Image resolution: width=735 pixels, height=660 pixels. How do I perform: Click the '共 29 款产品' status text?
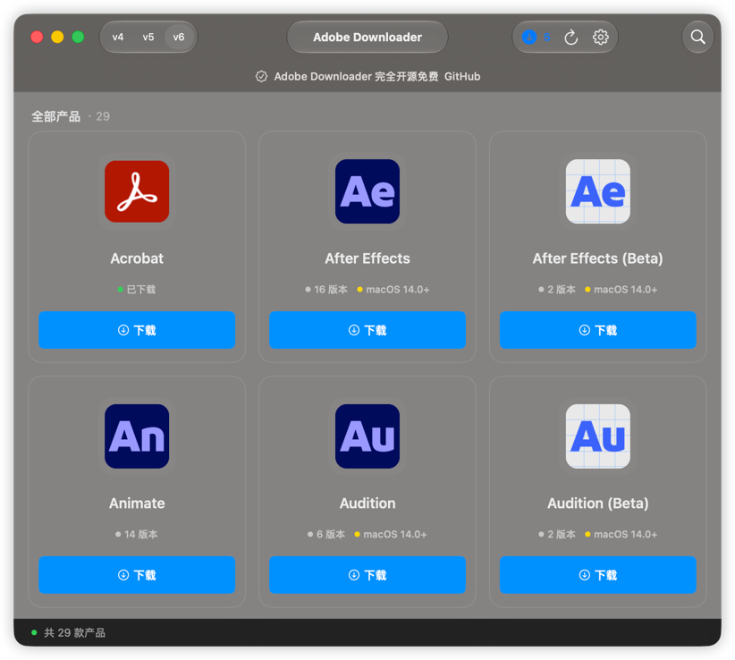pos(74,633)
